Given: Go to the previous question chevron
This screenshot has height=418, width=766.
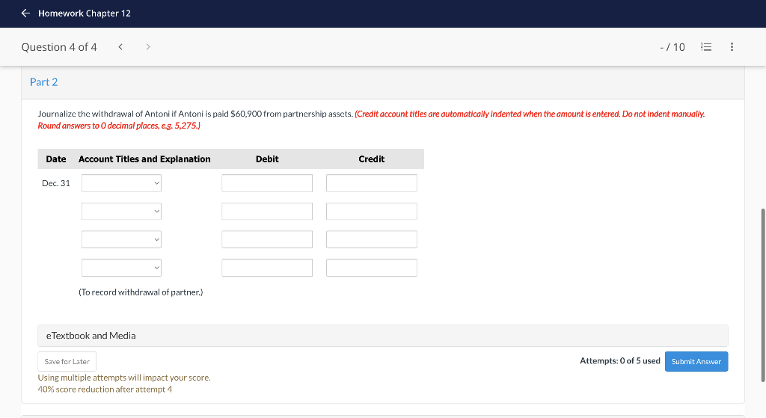Looking at the screenshot, I should (120, 47).
